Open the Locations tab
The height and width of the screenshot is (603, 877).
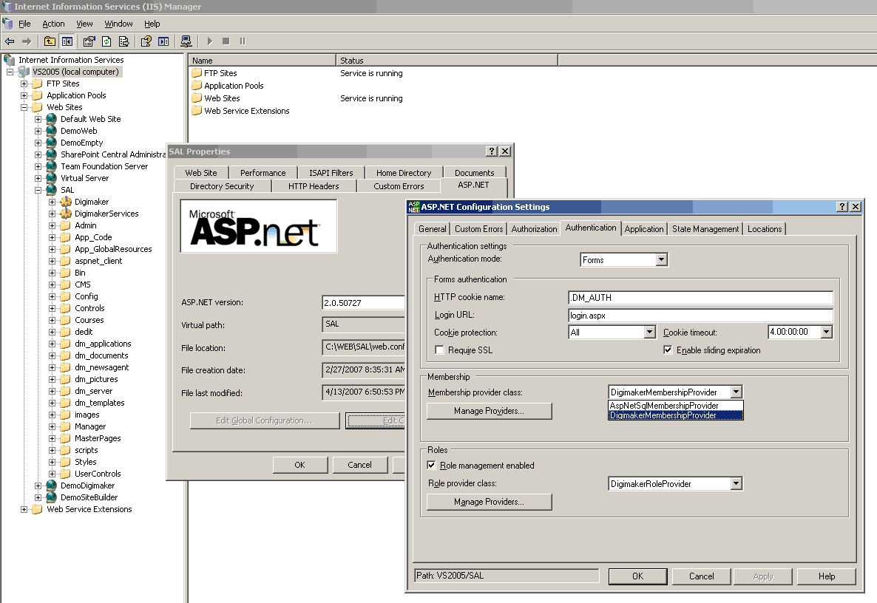click(765, 229)
